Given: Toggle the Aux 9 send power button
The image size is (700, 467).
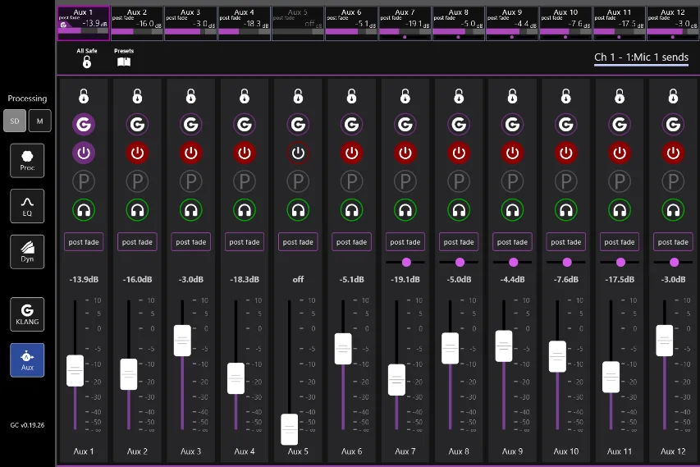Looking at the screenshot, I should (512, 153).
